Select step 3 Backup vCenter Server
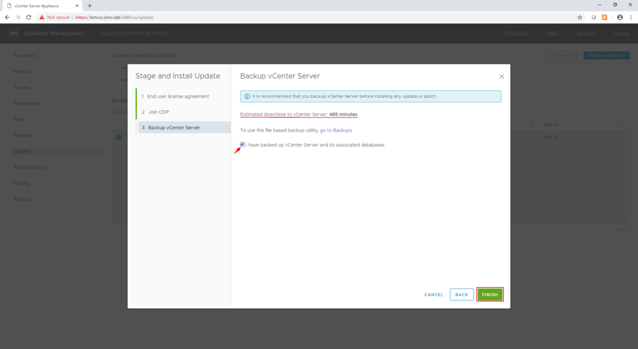 tap(184, 127)
